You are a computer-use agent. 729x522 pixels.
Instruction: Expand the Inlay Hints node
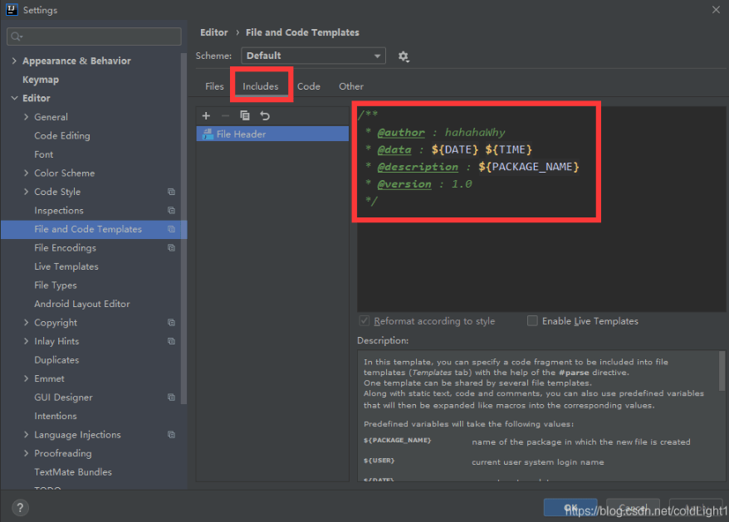click(x=26, y=341)
